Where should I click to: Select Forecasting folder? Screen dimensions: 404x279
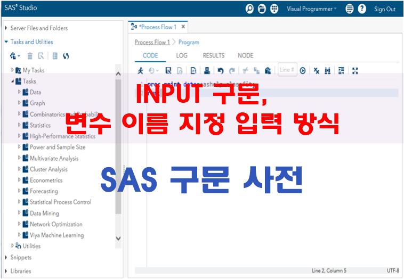click(44, 191)
